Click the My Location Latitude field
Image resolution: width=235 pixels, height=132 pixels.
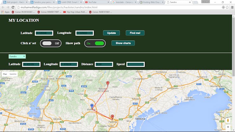click(x=44, y=33)
